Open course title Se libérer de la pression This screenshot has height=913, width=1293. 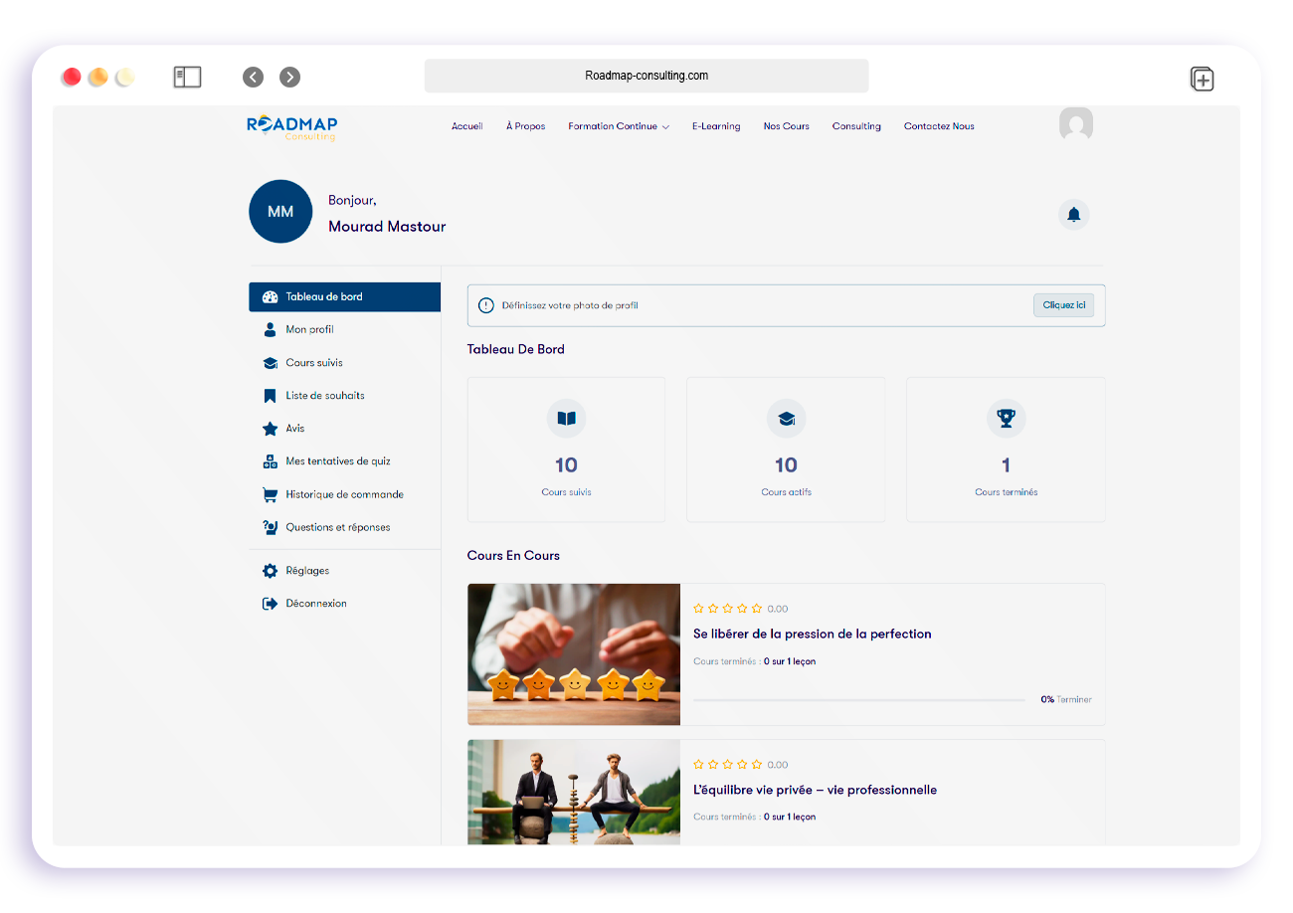[813, 634]
